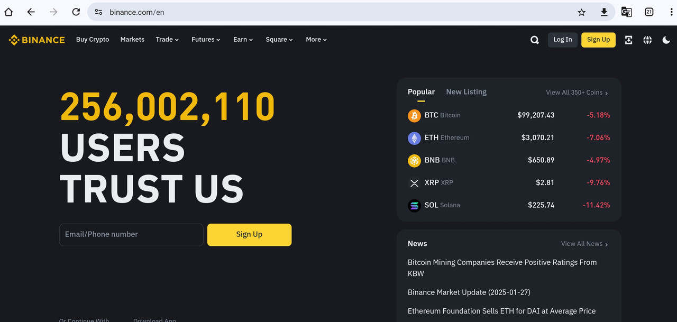
Task: Click the Sign Up button beside email field
Action: point(249,235)
